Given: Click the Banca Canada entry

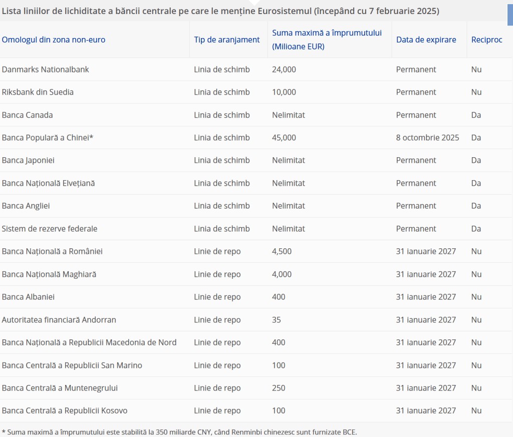Looking at the screenshot, I should click(x=27, y=115).
